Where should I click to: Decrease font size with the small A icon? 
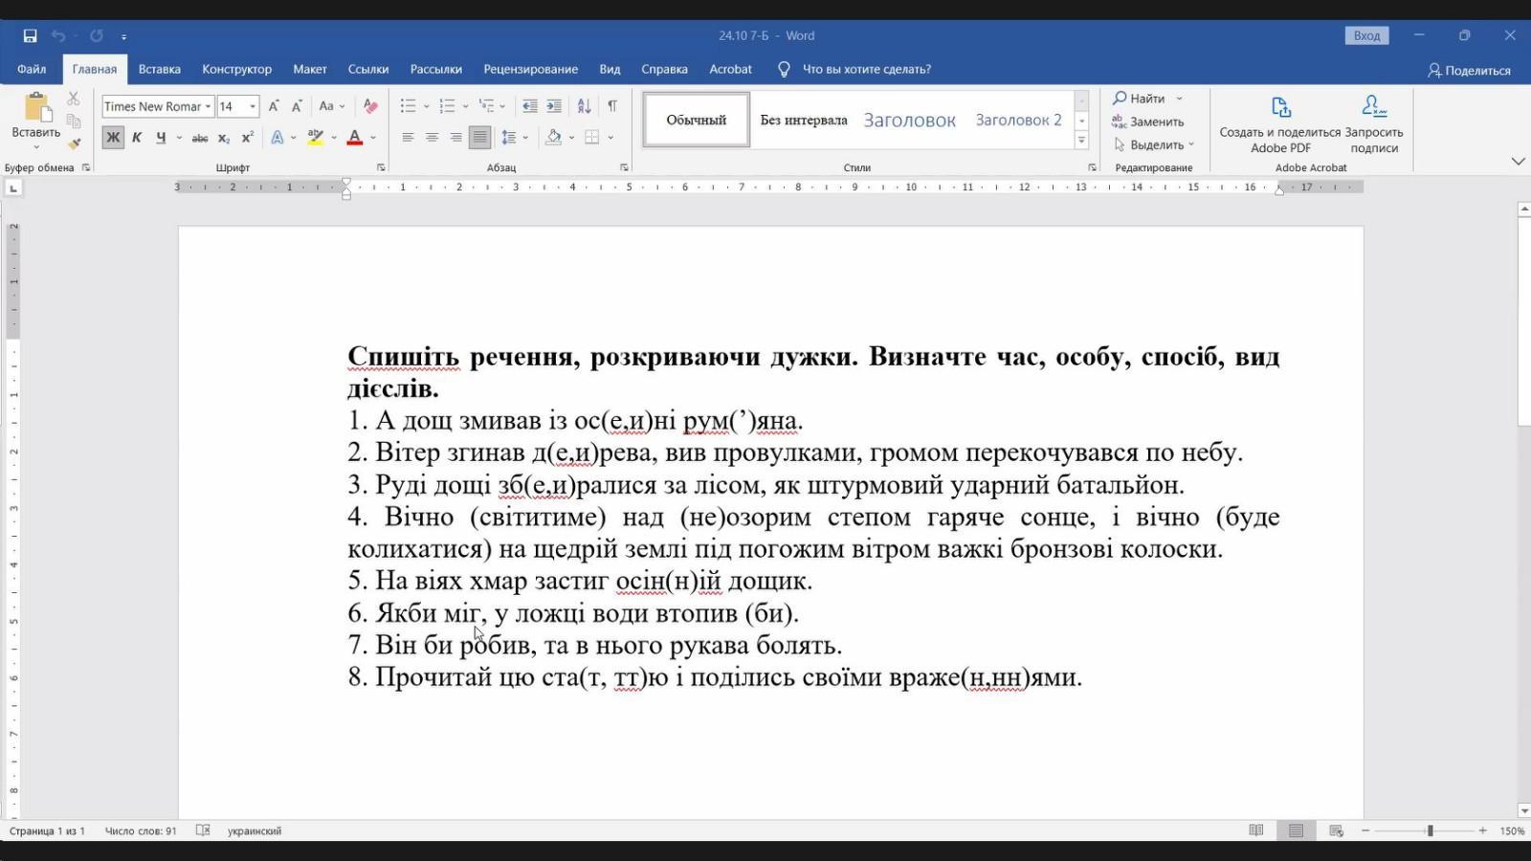(x=297, y=106)
